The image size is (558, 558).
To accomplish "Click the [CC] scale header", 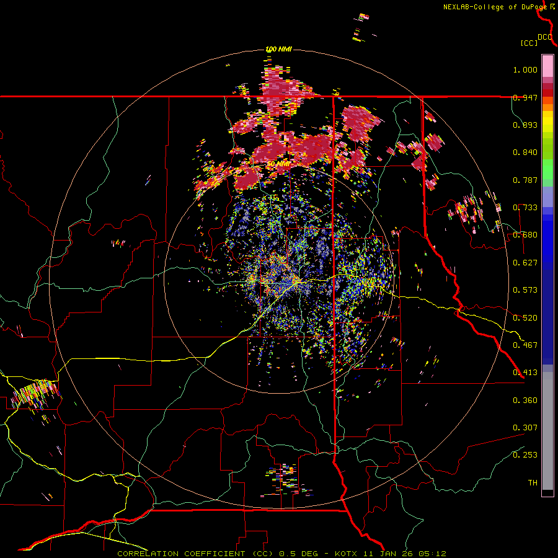I will click(x=529, y=43).
